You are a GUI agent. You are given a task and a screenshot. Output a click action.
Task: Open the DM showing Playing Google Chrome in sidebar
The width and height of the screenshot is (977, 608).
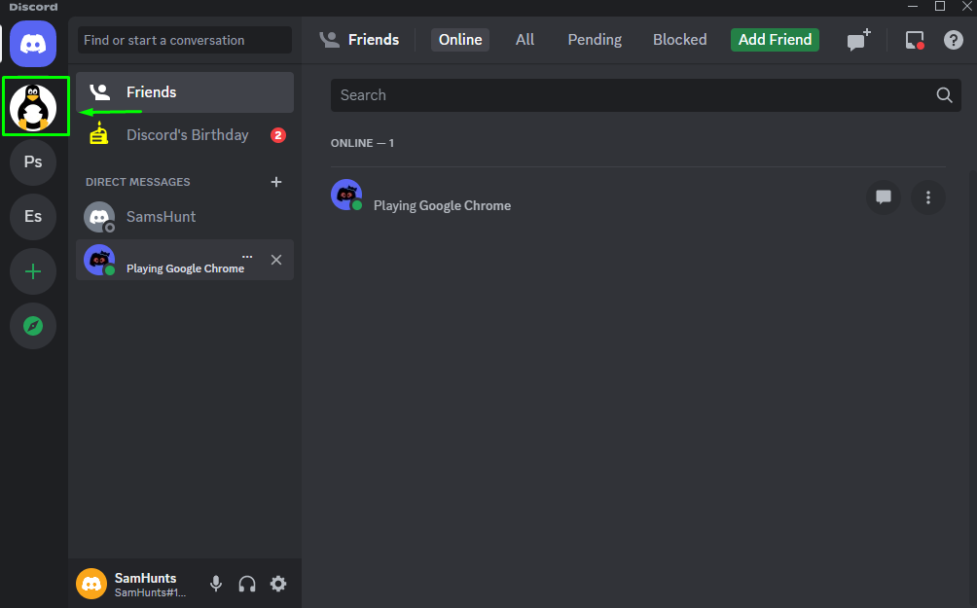tap(185, 260)
